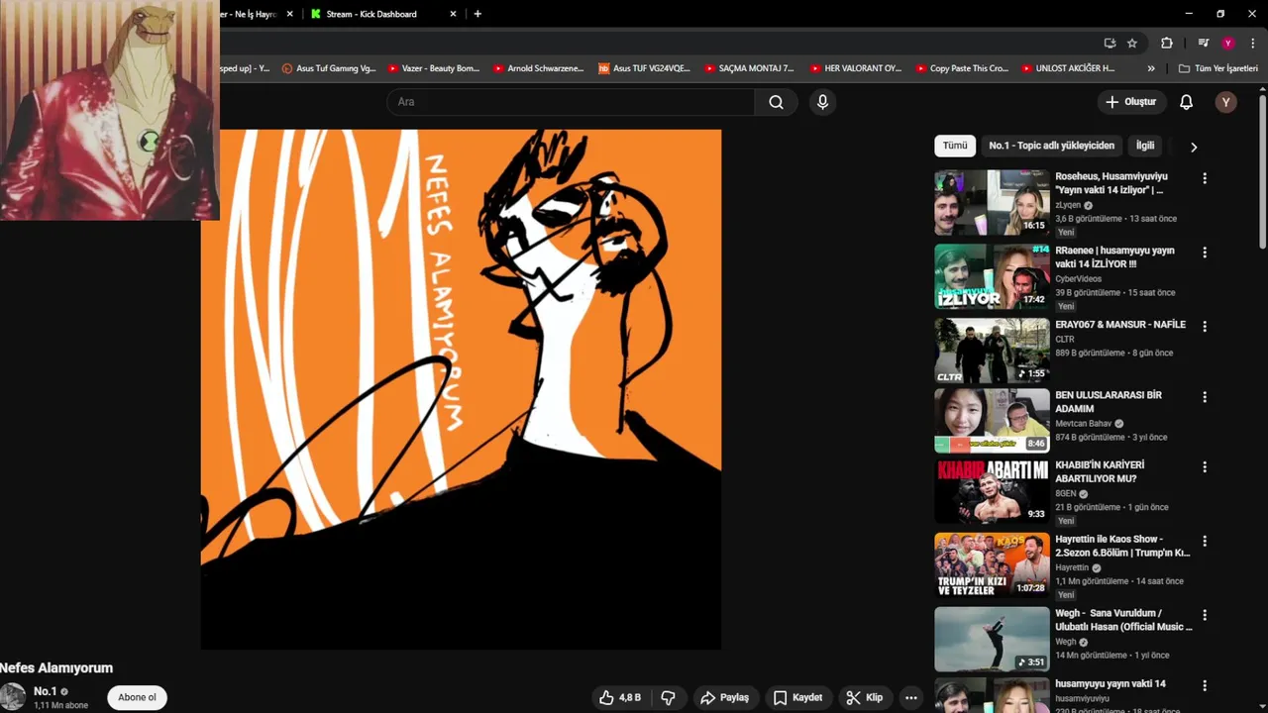Expand the hidden bookmarks chevron

1151,68
